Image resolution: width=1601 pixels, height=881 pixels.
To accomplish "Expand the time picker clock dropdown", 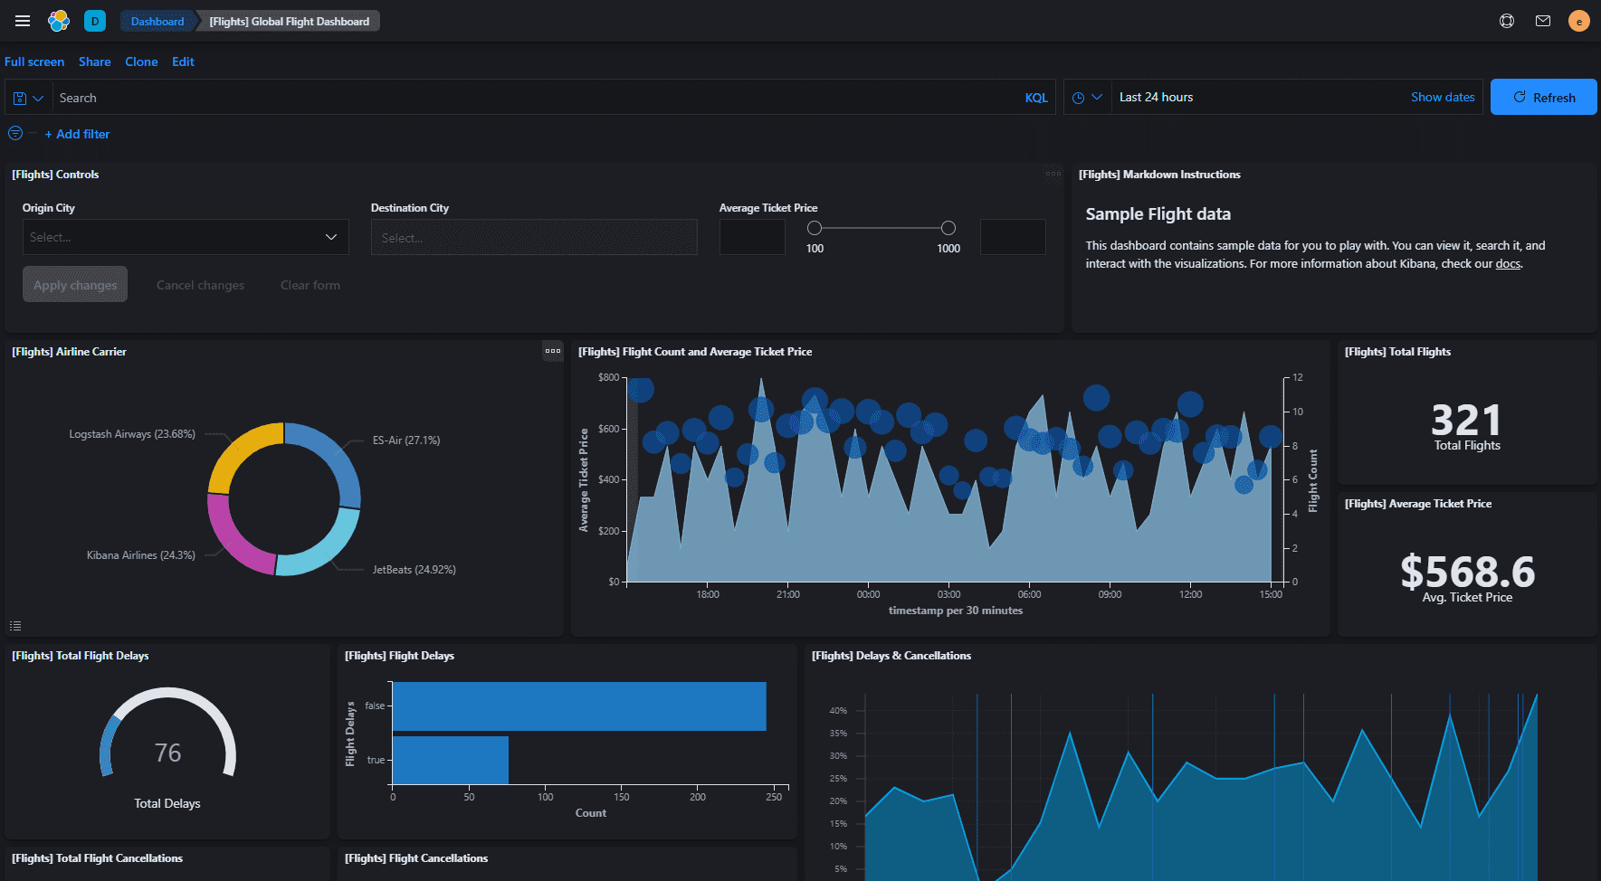I will pos(1087,97).
